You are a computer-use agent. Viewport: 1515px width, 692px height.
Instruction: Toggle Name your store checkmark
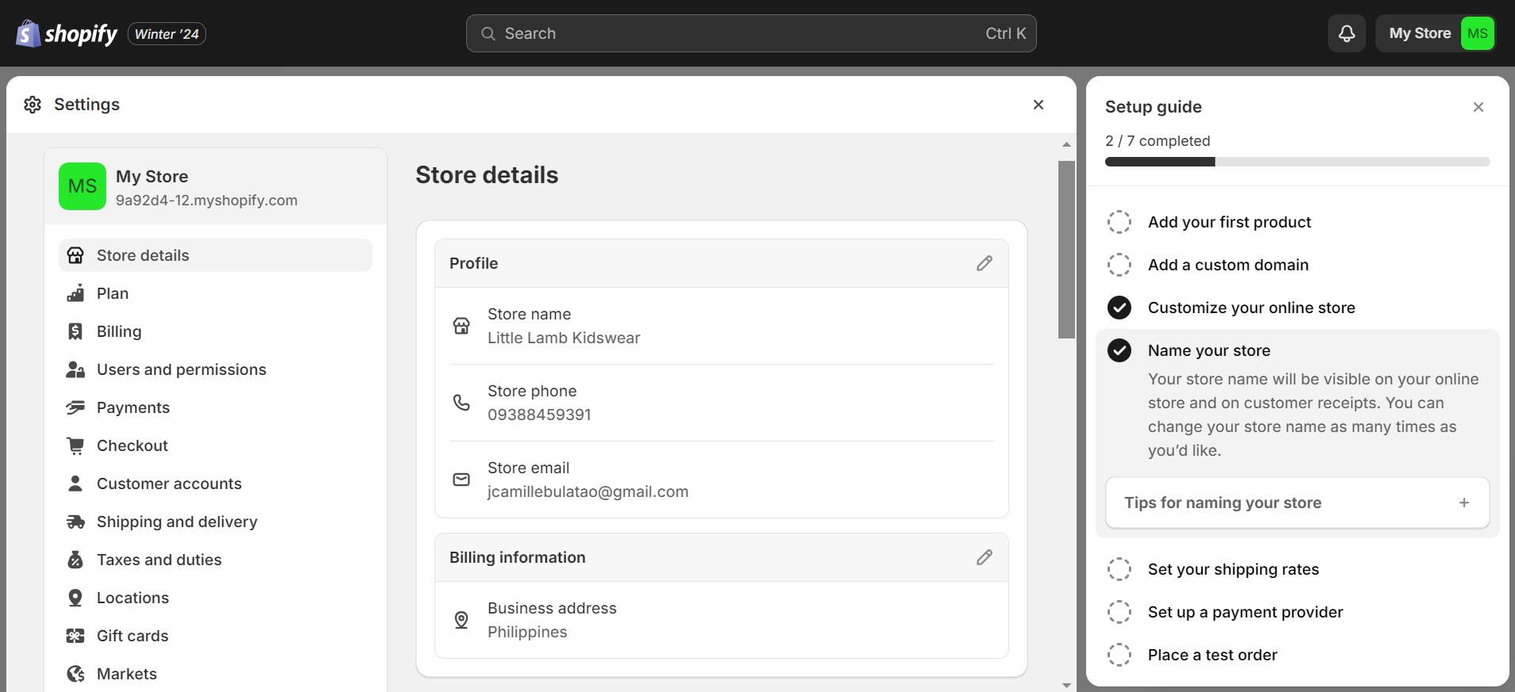point(1119,350)
